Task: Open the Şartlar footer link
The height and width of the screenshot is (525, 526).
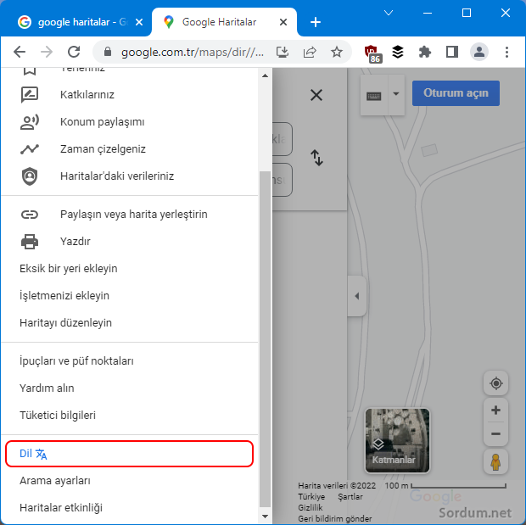Action: coord(350,497)
